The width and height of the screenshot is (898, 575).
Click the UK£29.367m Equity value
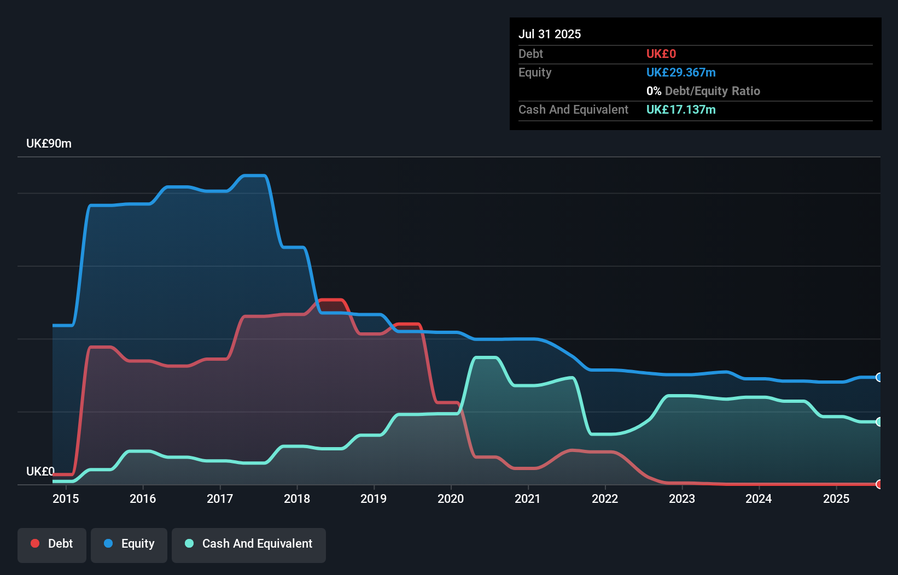coord(681,72)
